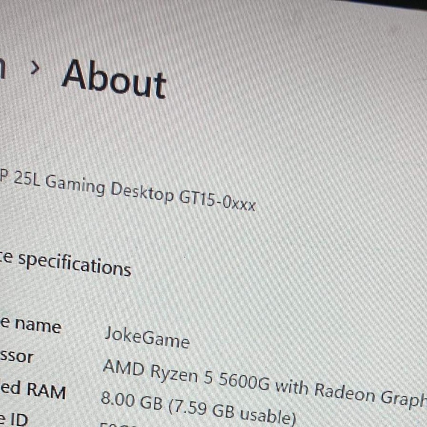Select the Device ID label
This screenshot has width=427, height=427.
(x=14, y=419)
